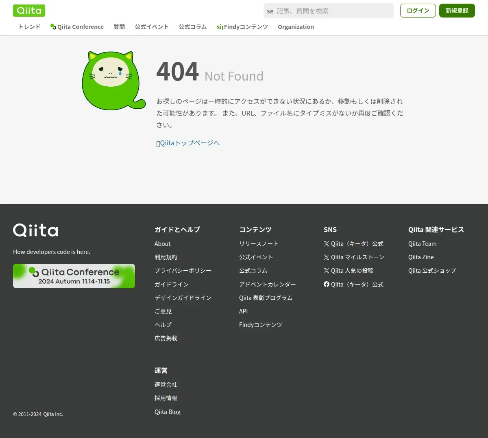Open Qiita Conference 2024 Autumn banner
The image size is (488, 438).
(x=74, y=276)
